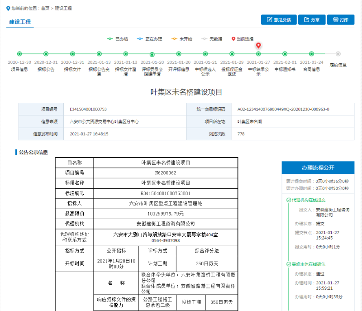The image size is (362, 311).
Task: Open the 合同信息 timeline node
Action: [311, 54]
